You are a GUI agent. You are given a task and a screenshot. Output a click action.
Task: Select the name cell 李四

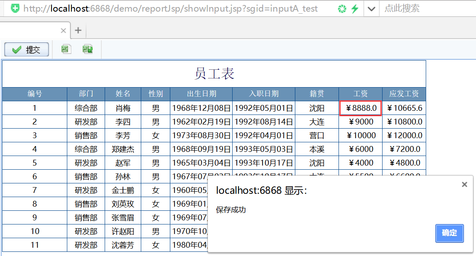point(123,122)
